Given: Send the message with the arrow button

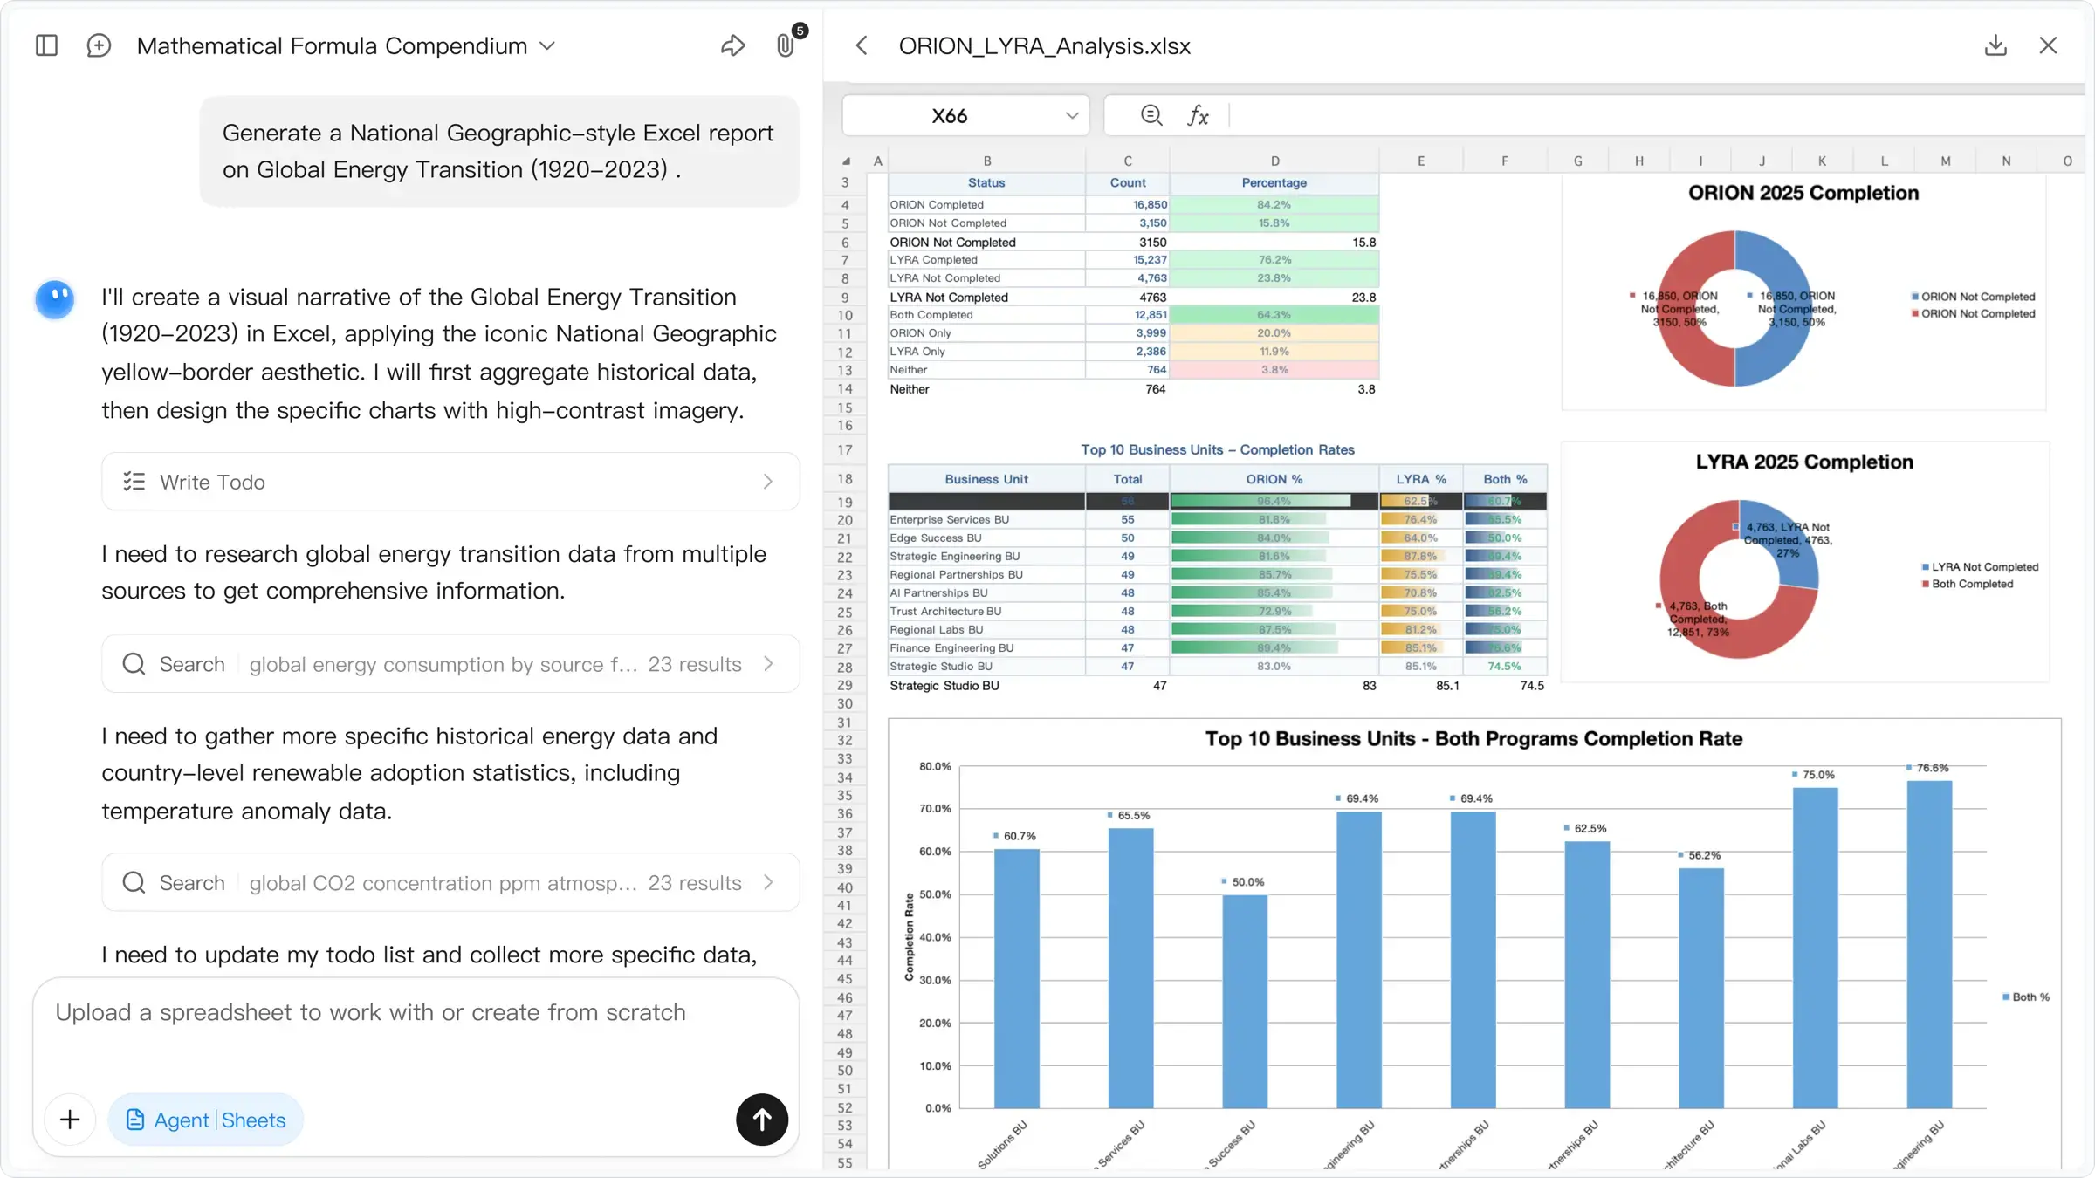Looking at the screenshot, I should click(x=761, y=1120).
